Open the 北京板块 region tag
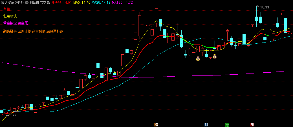The image size is (293, 127). tap(10, 16)
